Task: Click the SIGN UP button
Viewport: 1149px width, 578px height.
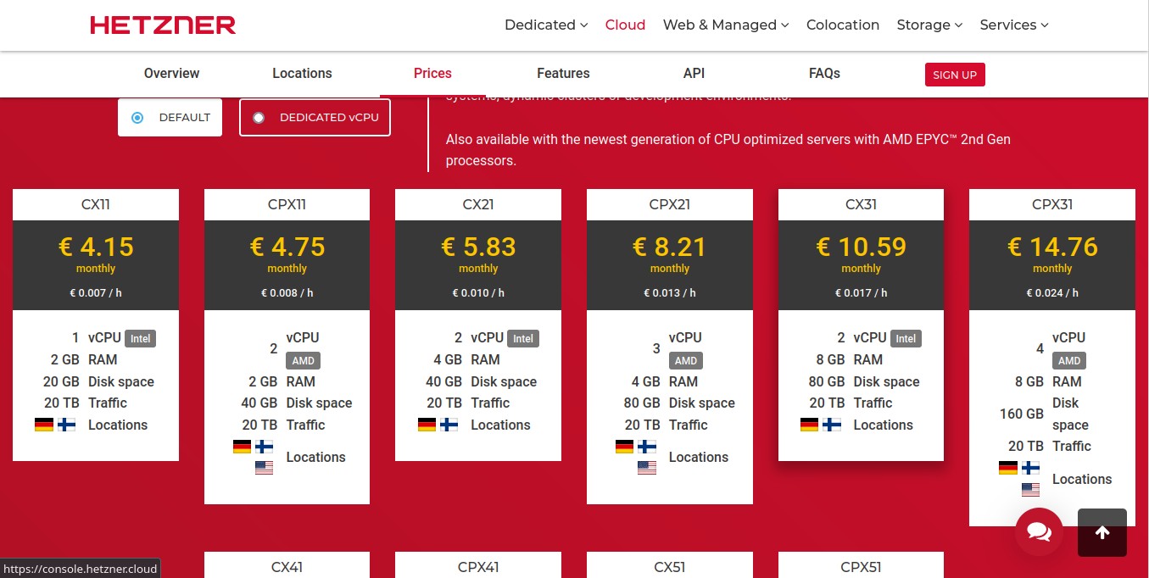Action: 955,75
